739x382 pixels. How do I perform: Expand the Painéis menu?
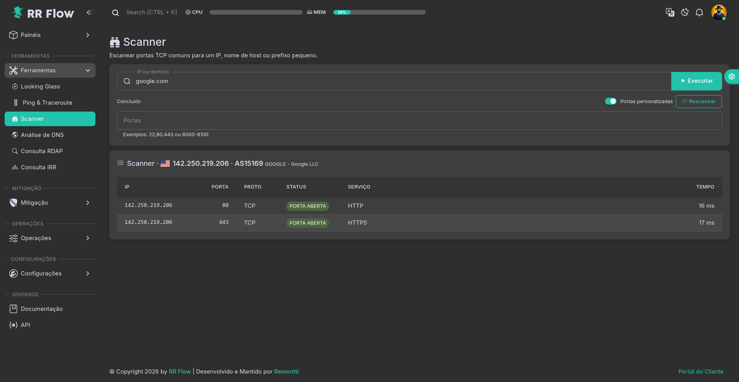(x=50, y=35)
